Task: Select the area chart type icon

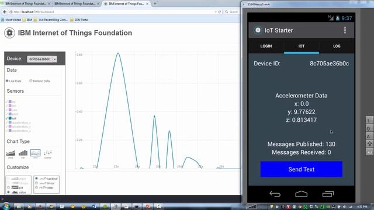Action: [x=11, y=153]
